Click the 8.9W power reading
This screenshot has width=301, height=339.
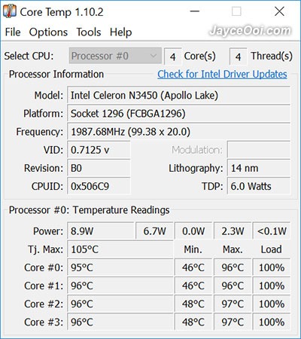pyautogui.click(x=101, y=231)
